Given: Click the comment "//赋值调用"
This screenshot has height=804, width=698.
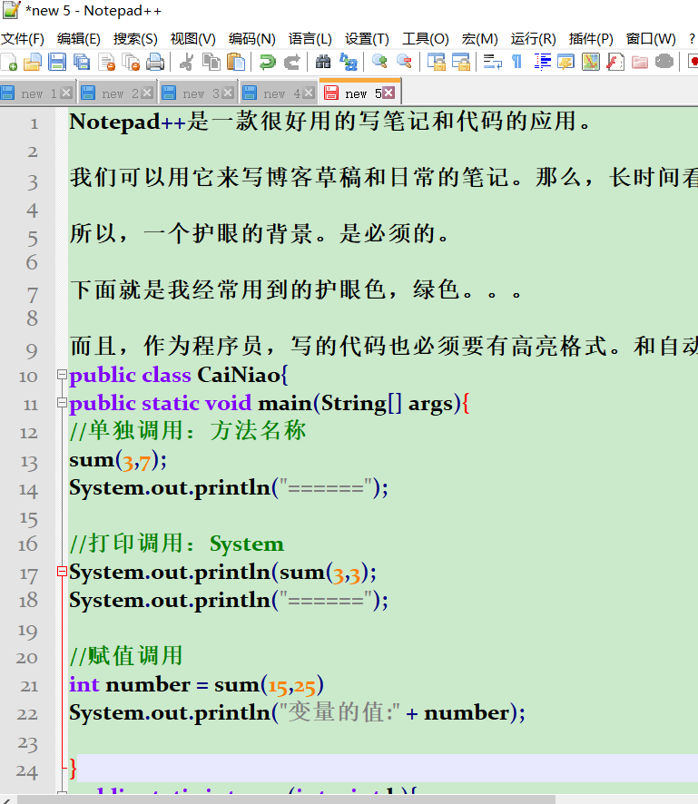Looking at the screenshot, I should pos(126,656).
